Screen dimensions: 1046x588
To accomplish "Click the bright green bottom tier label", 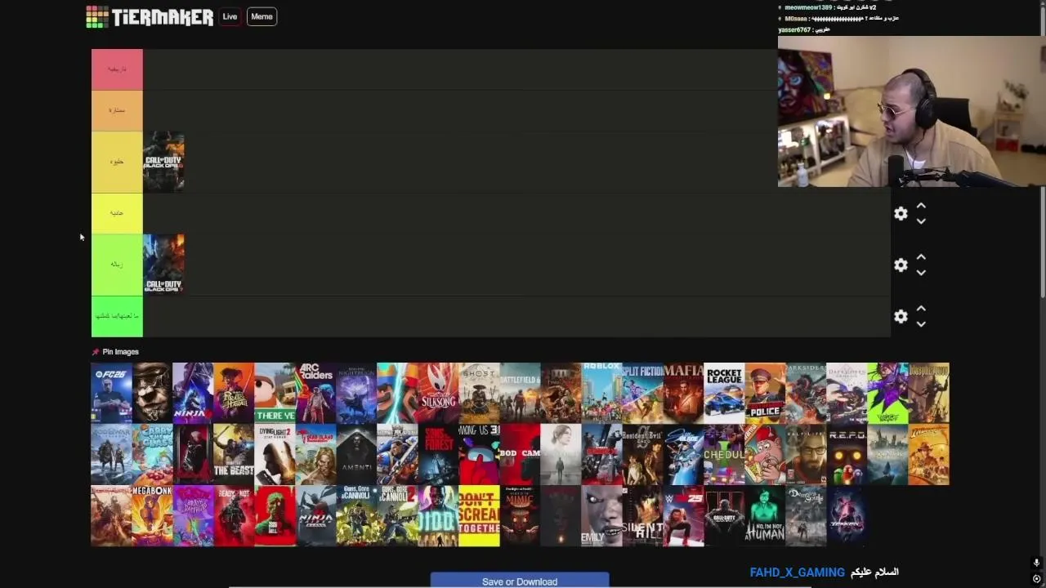I will coord(117,316).
